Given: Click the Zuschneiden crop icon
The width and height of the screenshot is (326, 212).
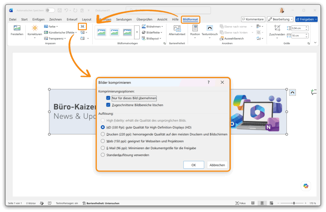Looking at the screenshot, I should click(x=277, y=28).
